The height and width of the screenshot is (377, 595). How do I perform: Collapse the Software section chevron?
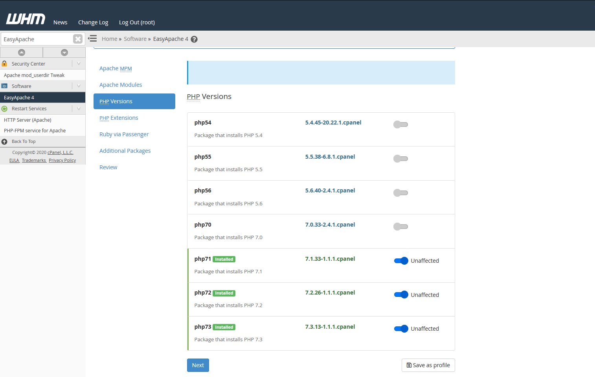79,86
